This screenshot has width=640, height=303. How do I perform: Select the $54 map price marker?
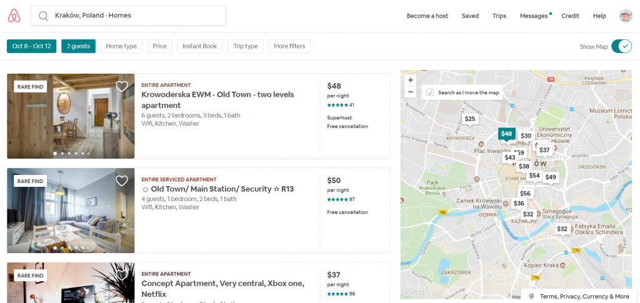click(534, 176)
